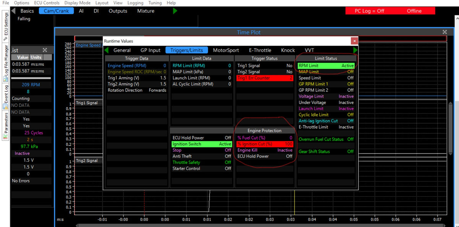The image size is (459, 227).
Task: Select the MotorSport tab in Runtime Values
Action: 226,50
